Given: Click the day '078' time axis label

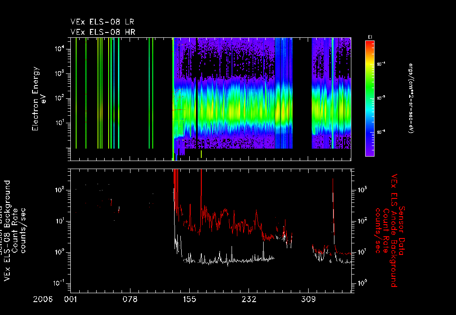Looking at the screenshot, I should (130, 299).
